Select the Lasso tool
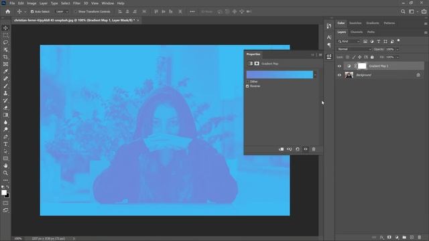Image resolution: width=429 pixels, height=241 pixels. pyautogui.click(x=5, y=42)
